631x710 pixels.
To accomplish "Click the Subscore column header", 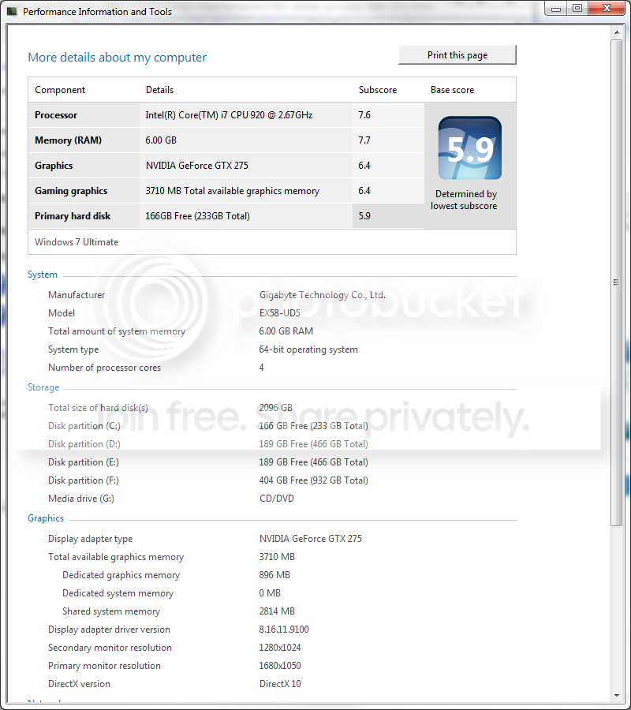I will [x=378, y=90].
